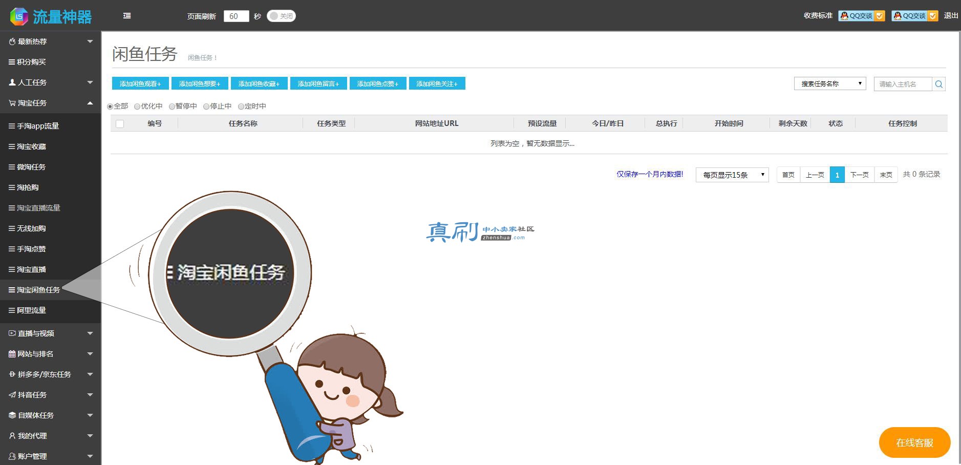Open the 每页显示15条 page size dropdown

point(732,175)
